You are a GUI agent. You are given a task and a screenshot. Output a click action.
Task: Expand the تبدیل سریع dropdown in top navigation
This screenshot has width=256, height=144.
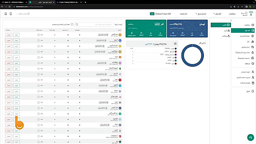(x=201, y=14)
